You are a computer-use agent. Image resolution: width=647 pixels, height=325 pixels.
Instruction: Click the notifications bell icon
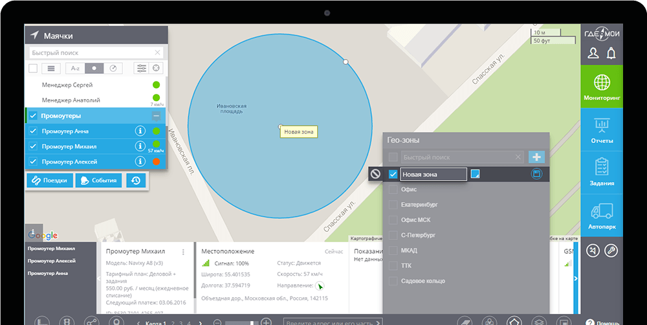pos(611,54)
